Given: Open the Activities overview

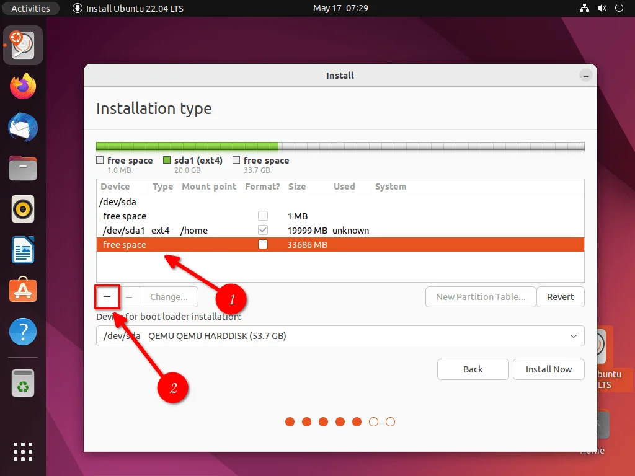Looking at the screenshot, I should (x=30, y=8).
